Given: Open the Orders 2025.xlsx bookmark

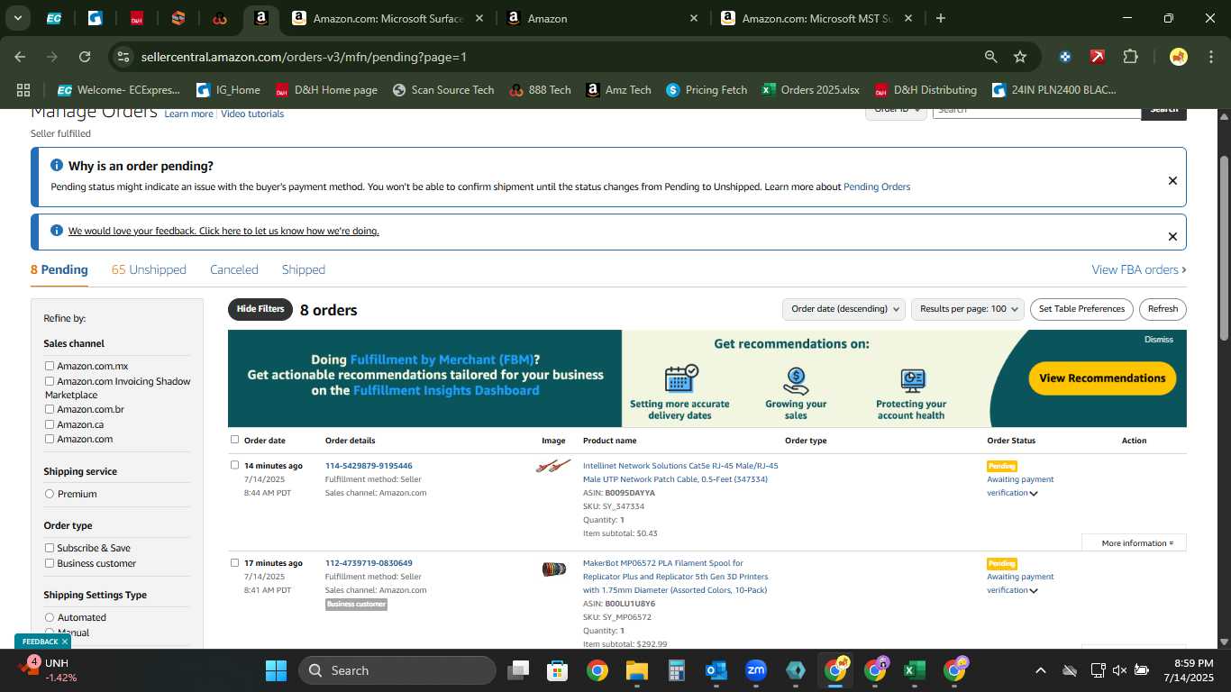Looking at the screenshot, I should coord(810,90).
